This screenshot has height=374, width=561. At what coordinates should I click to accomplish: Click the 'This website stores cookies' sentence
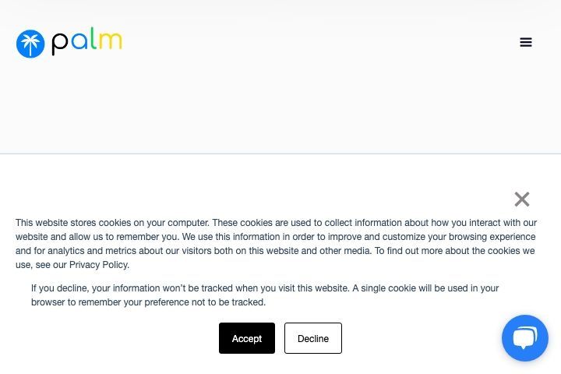pyautogui.click(x=112, y=223)
